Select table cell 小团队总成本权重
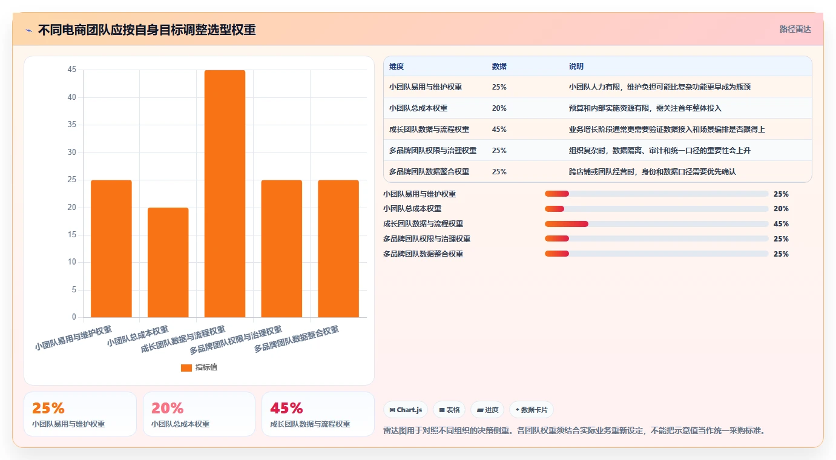836x460 pixels. tap(418, 108)
